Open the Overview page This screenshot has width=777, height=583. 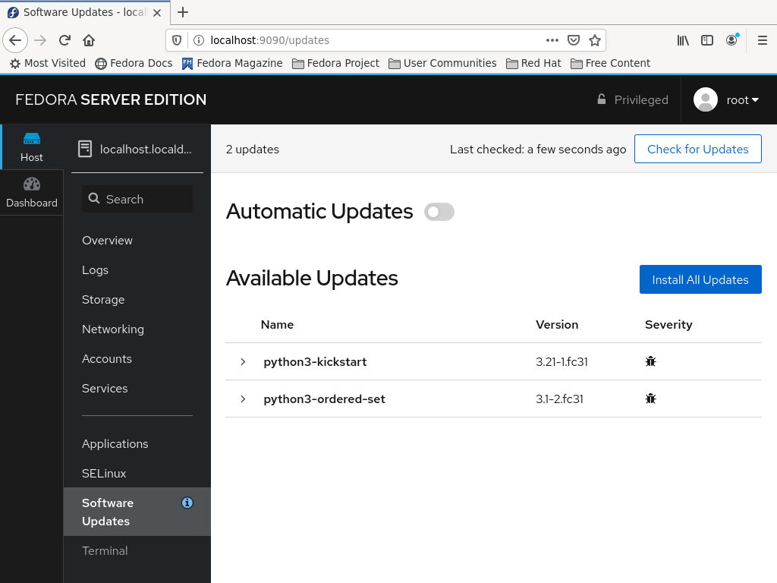pos(107,241)
